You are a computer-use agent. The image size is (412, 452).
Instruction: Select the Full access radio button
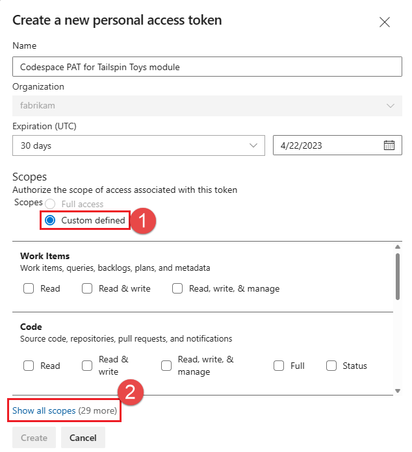50,204
